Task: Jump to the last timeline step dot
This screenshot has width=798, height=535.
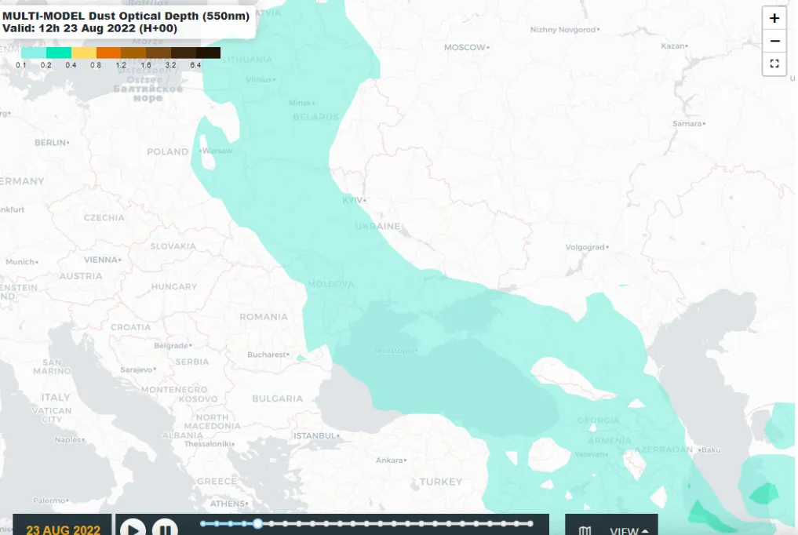Action: (x=530, y=523)
